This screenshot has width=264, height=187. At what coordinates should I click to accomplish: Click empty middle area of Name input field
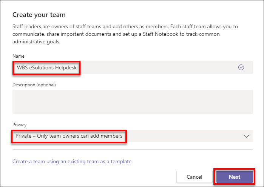click(159, 67)
